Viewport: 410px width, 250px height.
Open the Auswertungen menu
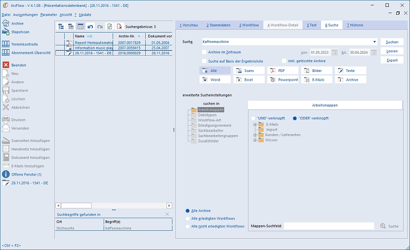(25, 15)
